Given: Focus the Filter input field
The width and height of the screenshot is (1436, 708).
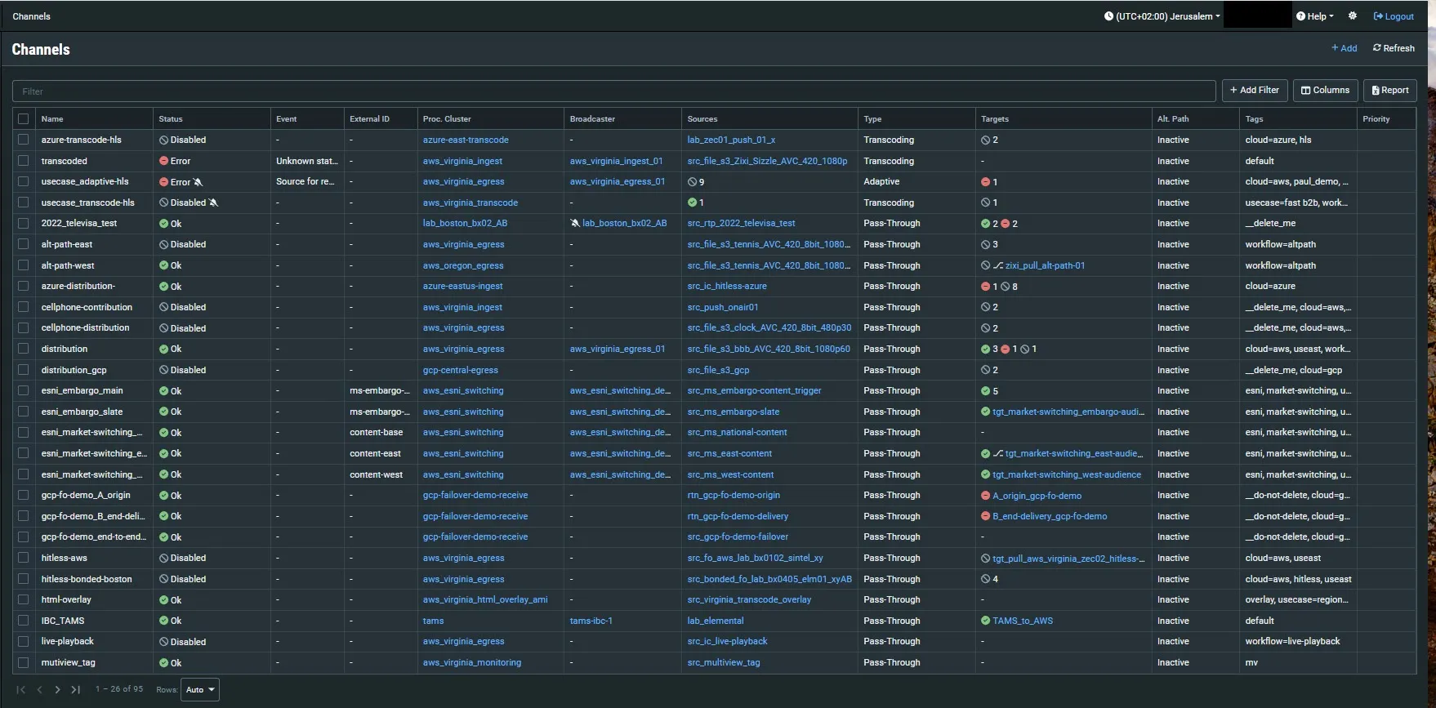Looking at the screenshot, I should (x=614, y=91).
